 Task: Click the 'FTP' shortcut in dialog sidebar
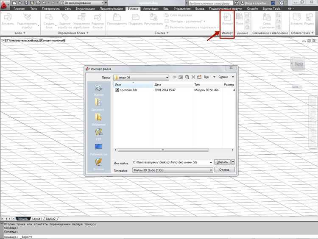(x=98, y=134)
